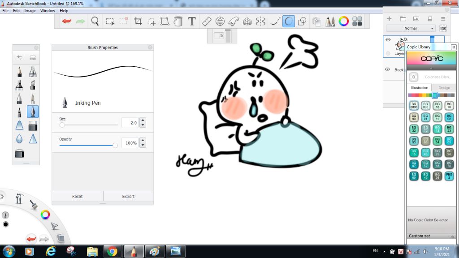The width and height of the screenshot is (459, 258).
Task: Click the Reset button in Brush Properties
Action: click(x=77, y=196)
